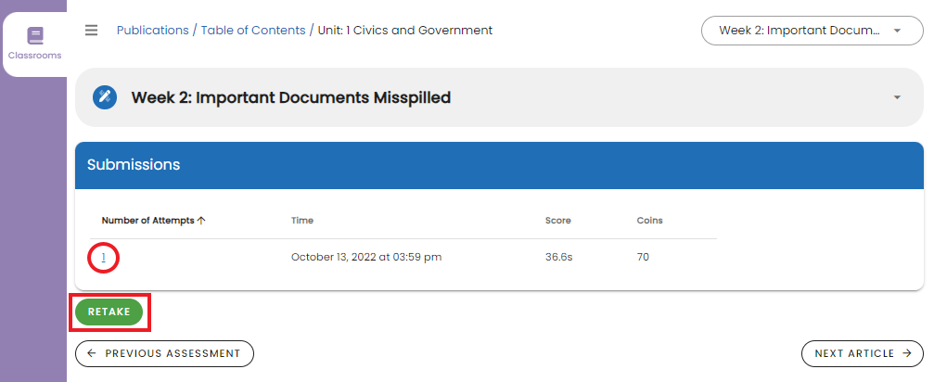Image resolution: width=934 pixels, height=382 pixels.
Task: Open the Week 2: Important Docum... combo box
Action: (799, 31)
